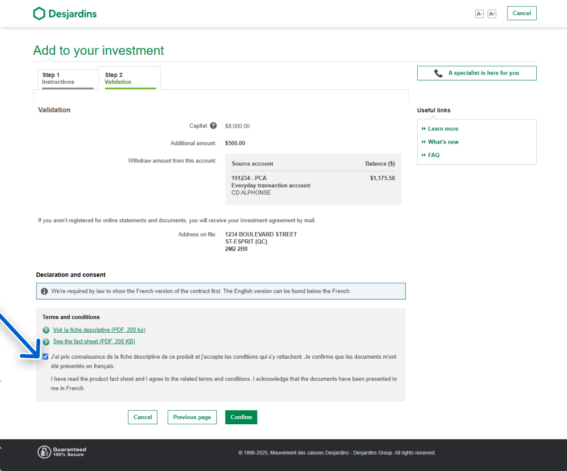The height and width of the screenshot is (471, 567).
Task: Open the Learn more link
Action: (x=443, y=129)
